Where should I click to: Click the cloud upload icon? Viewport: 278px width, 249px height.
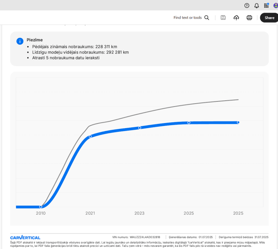click(236, 18)
